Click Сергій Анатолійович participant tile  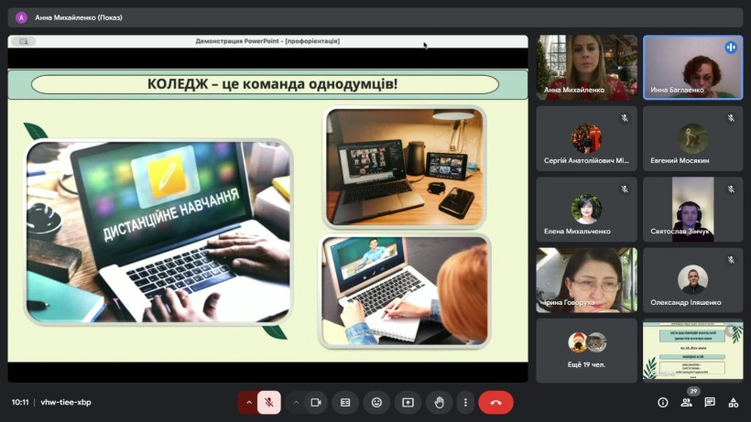[x=587, y=138]
